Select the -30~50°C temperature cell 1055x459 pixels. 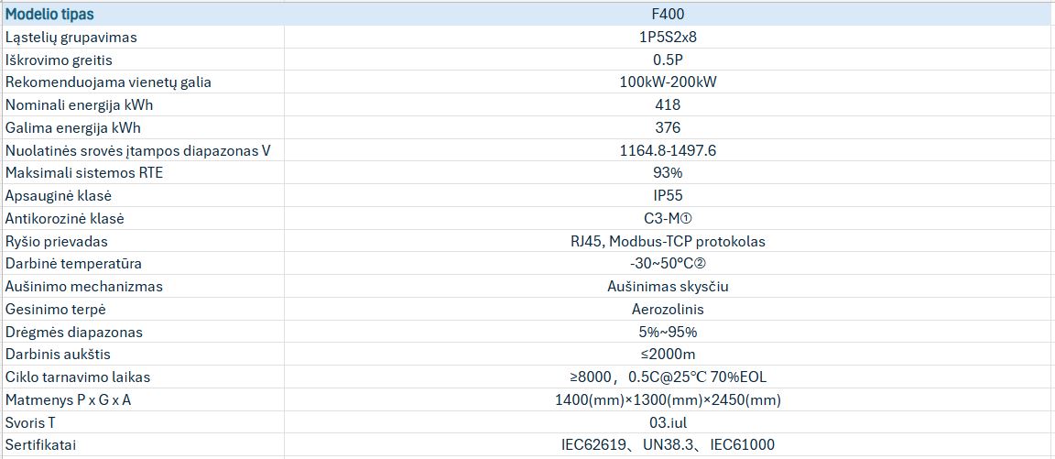coord(668,264)
